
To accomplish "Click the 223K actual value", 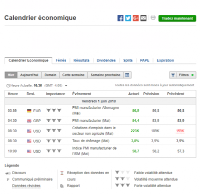I will [135, 131].
